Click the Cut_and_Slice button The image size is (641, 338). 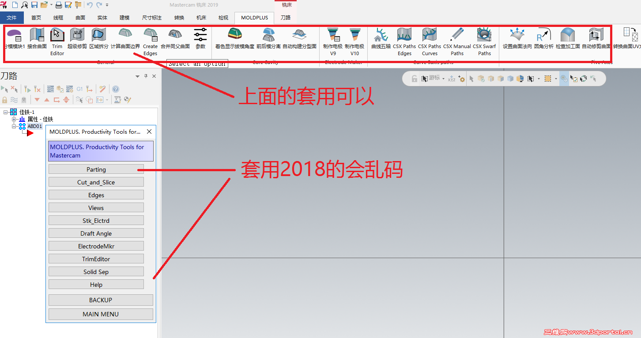(96, 182)
